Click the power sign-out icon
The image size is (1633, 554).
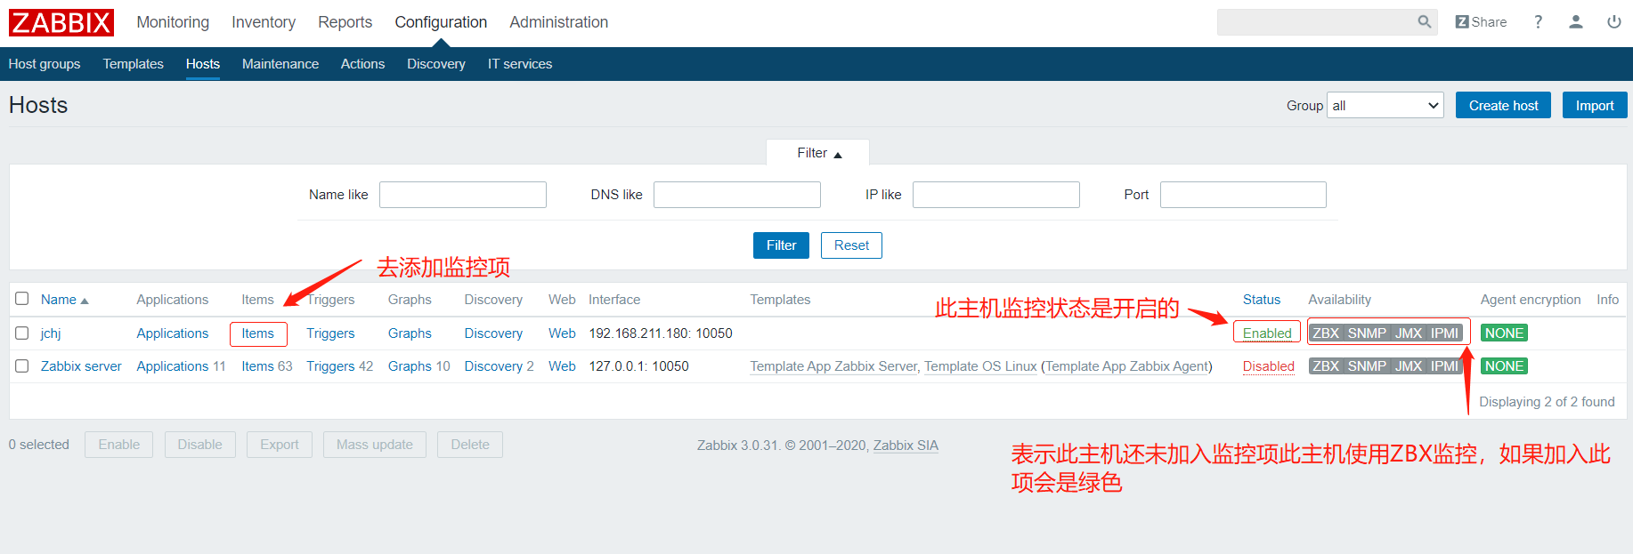pyautogui.click(x=1613, y=22)
